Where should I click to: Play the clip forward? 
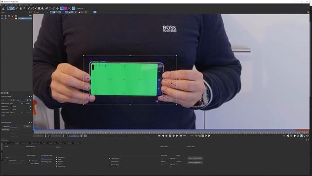177,136
